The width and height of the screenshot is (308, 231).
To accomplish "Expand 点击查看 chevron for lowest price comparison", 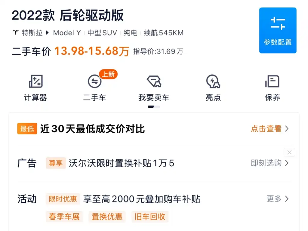I will 287,129.
